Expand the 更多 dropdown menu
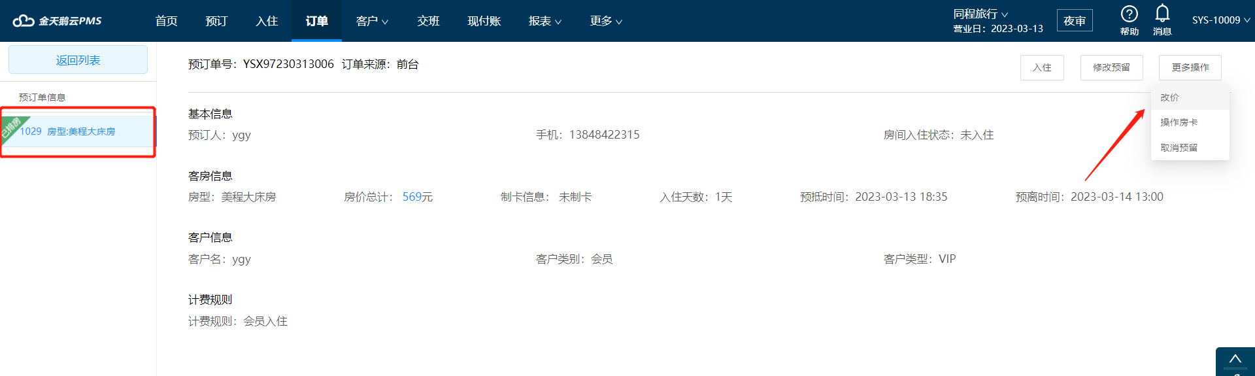The height and width of the screenshot is (376, 1255). tap(606, 21)
